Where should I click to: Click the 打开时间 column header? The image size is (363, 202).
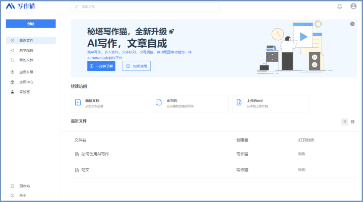point(306,140)
